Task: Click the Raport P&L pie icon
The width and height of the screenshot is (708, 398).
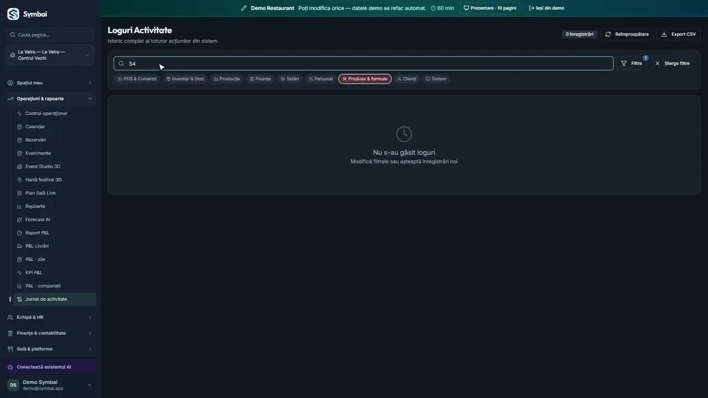Action: point(20,233)
